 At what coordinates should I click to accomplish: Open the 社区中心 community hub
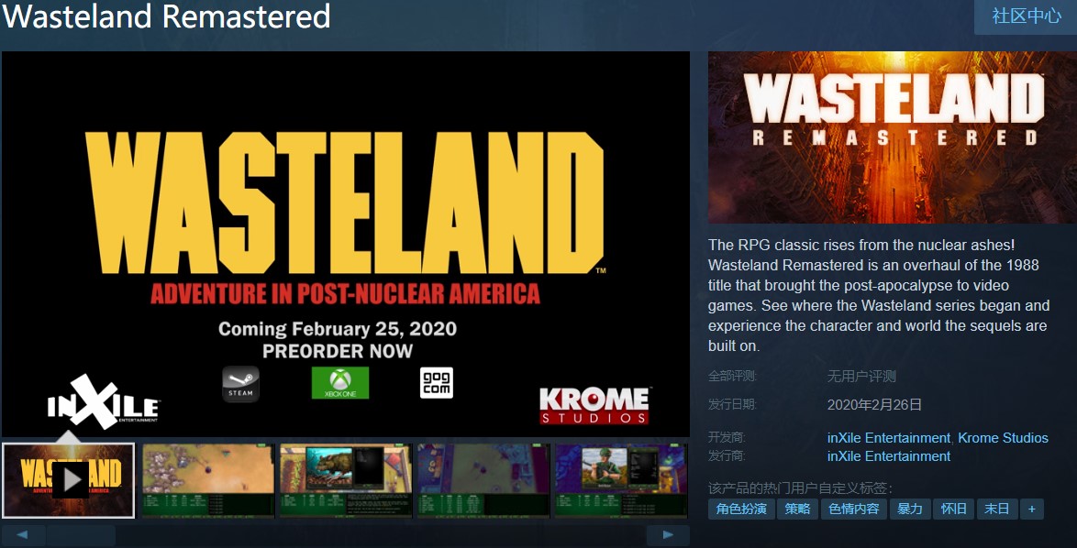[1027, 16]
